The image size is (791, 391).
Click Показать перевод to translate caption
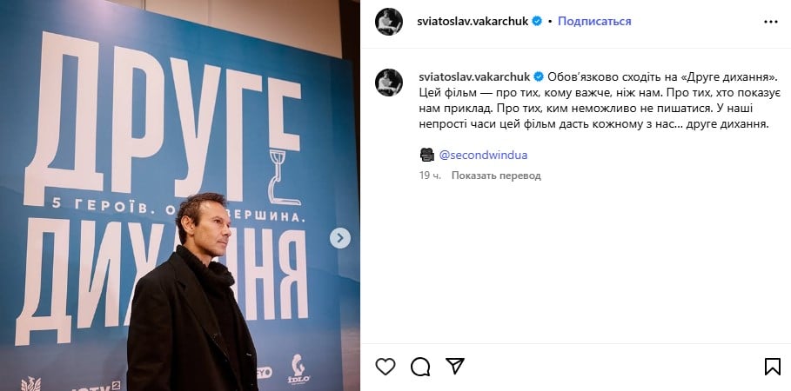point(496,176)
